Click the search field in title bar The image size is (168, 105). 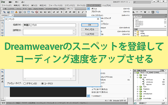[142, 2]
